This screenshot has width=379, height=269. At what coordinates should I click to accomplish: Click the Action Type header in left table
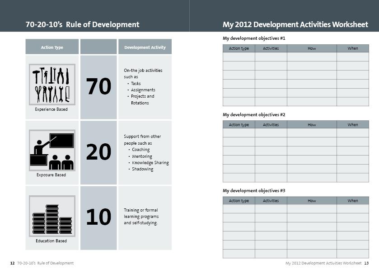point(52,47)
